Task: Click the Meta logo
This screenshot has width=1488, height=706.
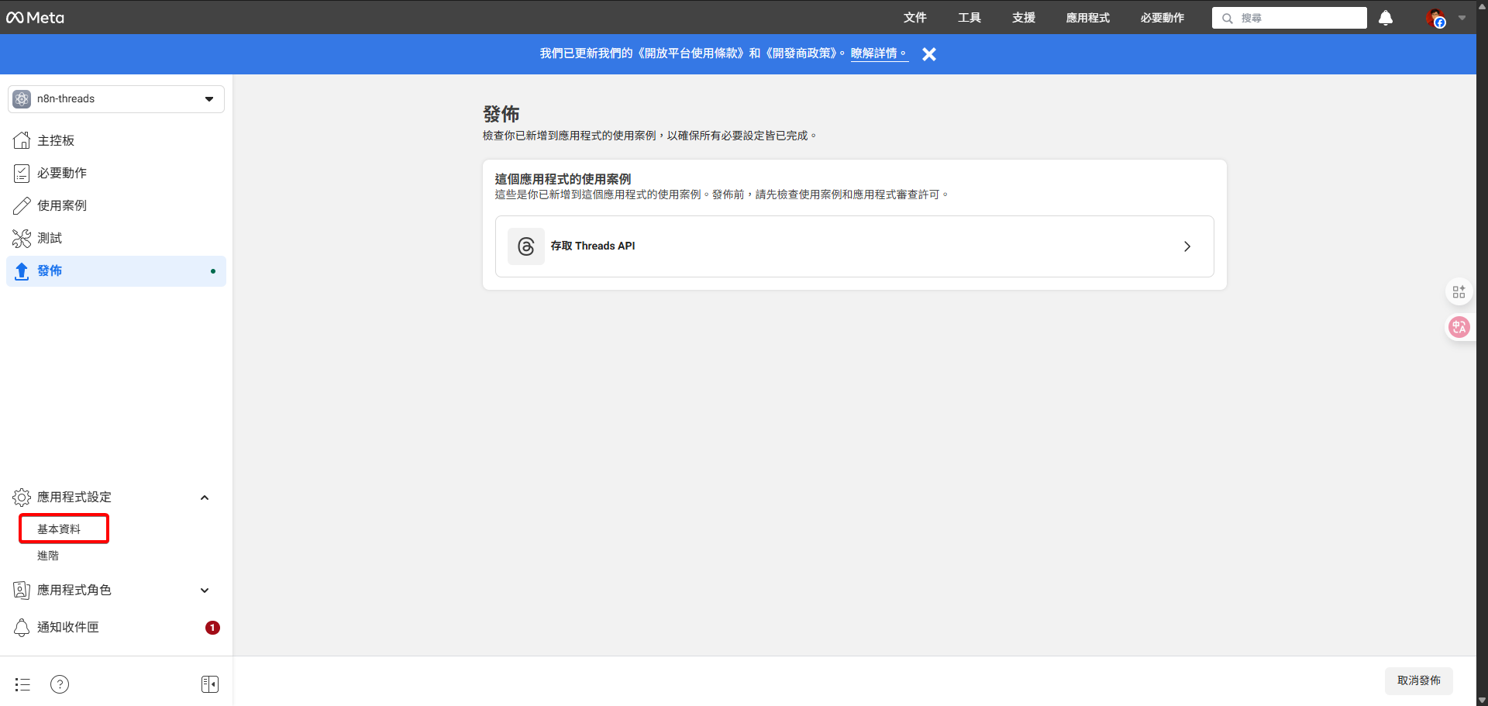Action: point(36,17)
